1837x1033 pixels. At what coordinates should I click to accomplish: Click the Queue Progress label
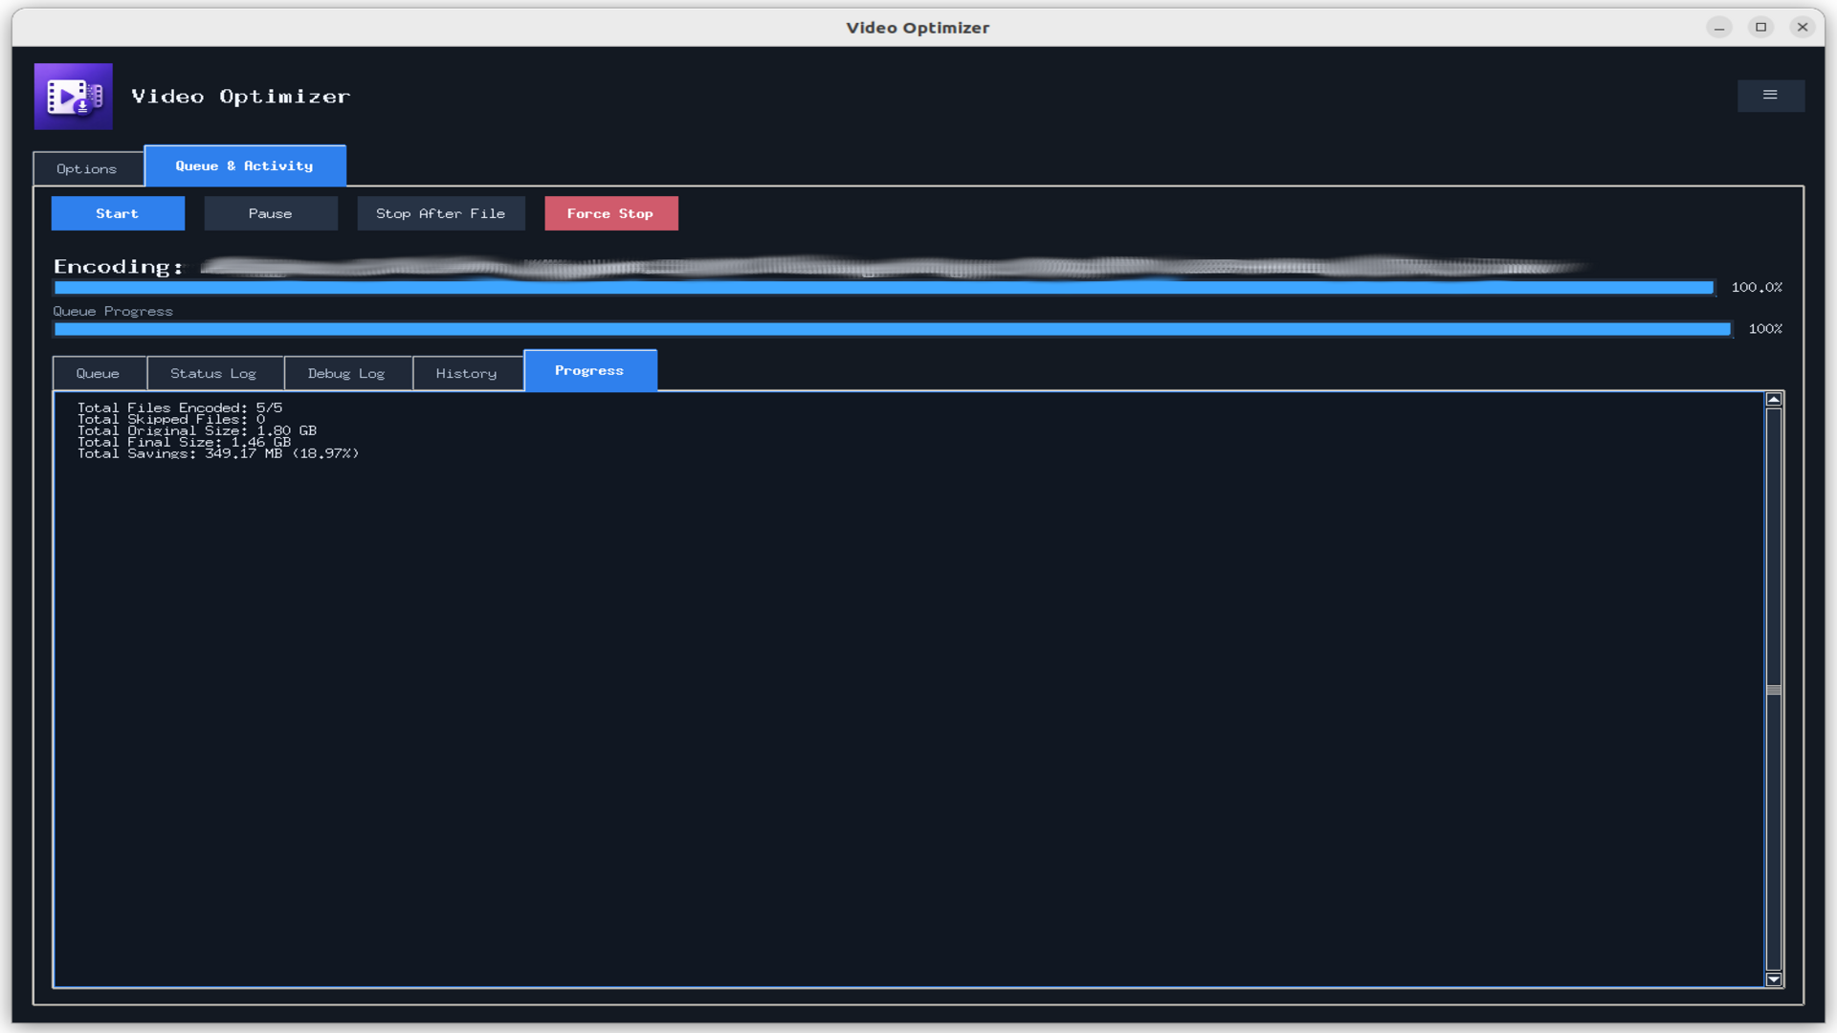point(113,312)
